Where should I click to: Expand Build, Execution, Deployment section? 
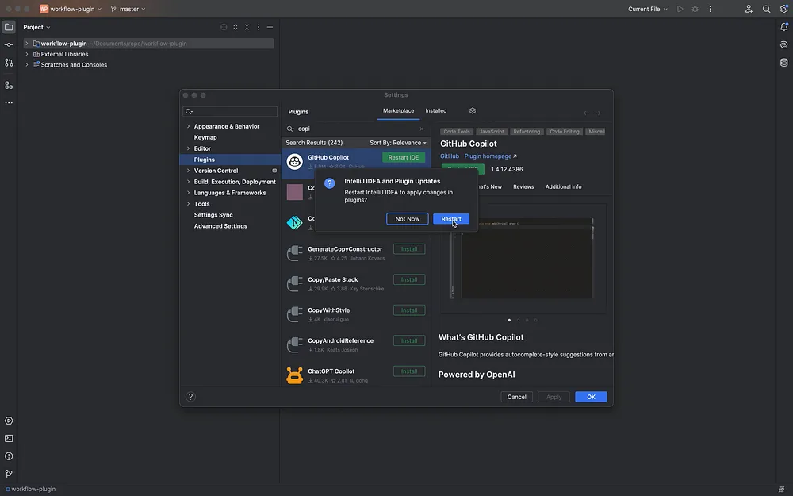(188, 182)
